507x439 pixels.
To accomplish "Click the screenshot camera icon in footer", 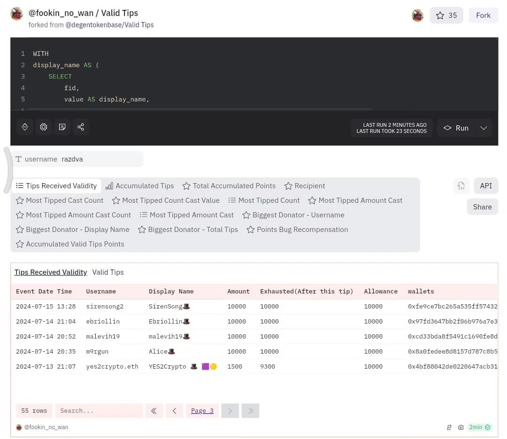I will (461, 427).
